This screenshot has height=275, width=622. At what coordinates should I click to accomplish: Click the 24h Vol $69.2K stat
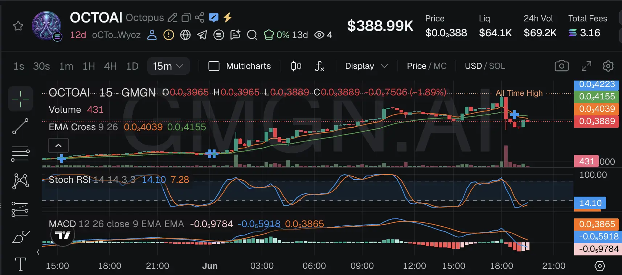(540, 26)
